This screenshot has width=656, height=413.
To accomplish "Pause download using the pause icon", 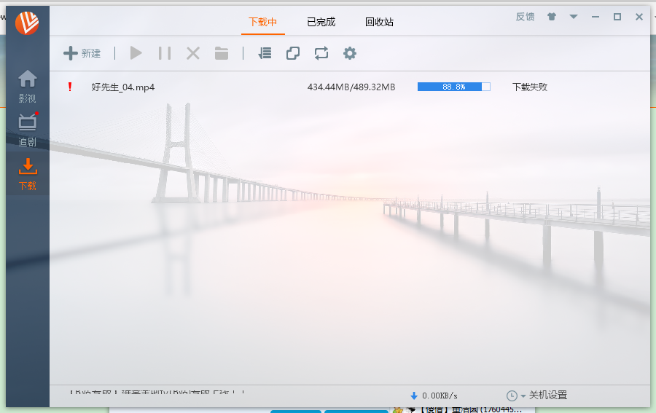I will pyautogui.click(x=165, y=53).
